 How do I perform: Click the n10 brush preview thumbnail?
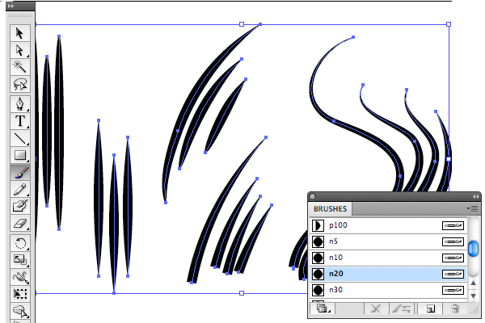pos(318,258)
